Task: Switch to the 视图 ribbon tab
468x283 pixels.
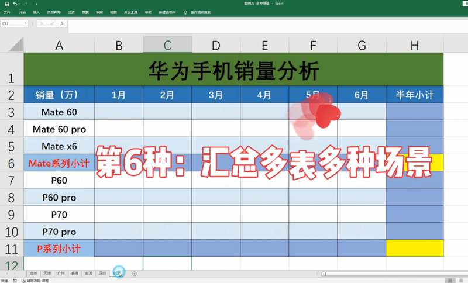Action: coord(113,12)
